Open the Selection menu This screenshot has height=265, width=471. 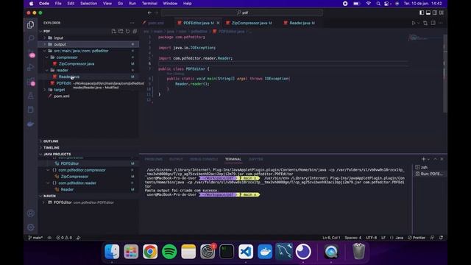88,4
